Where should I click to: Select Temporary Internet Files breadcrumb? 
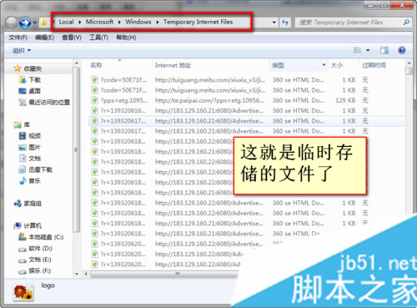coord(198,22)
